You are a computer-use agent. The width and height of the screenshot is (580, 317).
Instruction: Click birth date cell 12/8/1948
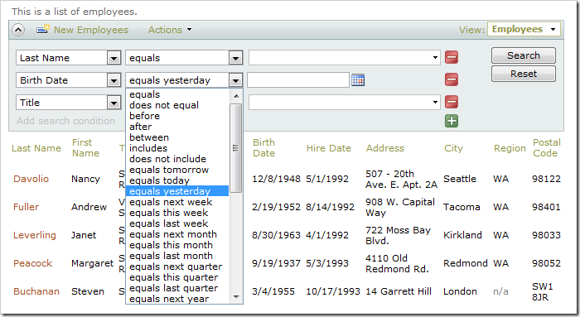click(276, 179)
